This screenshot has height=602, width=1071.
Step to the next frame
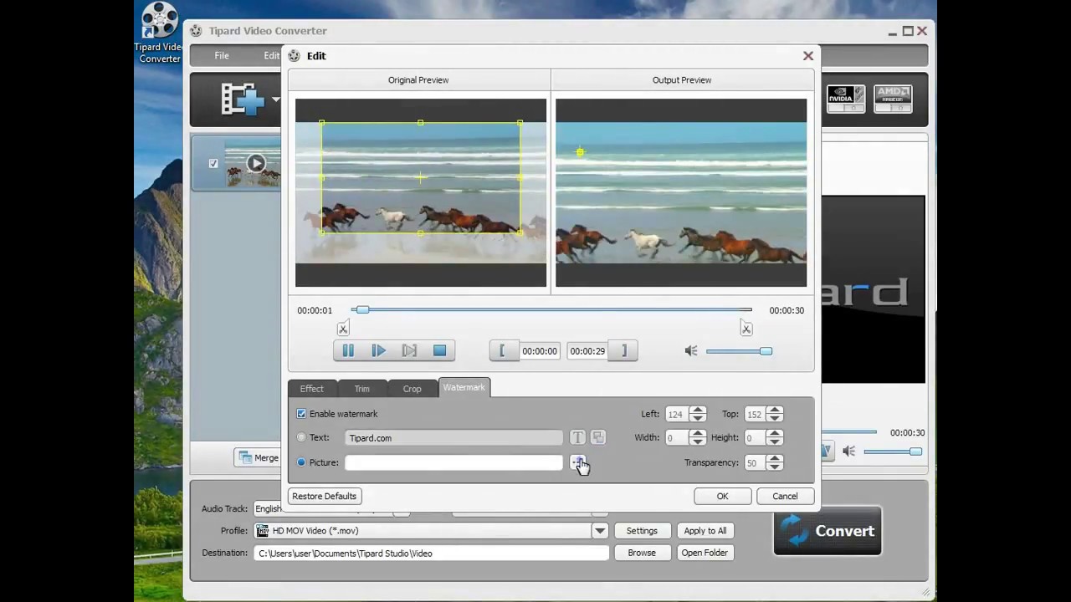(x=409, y=351)
